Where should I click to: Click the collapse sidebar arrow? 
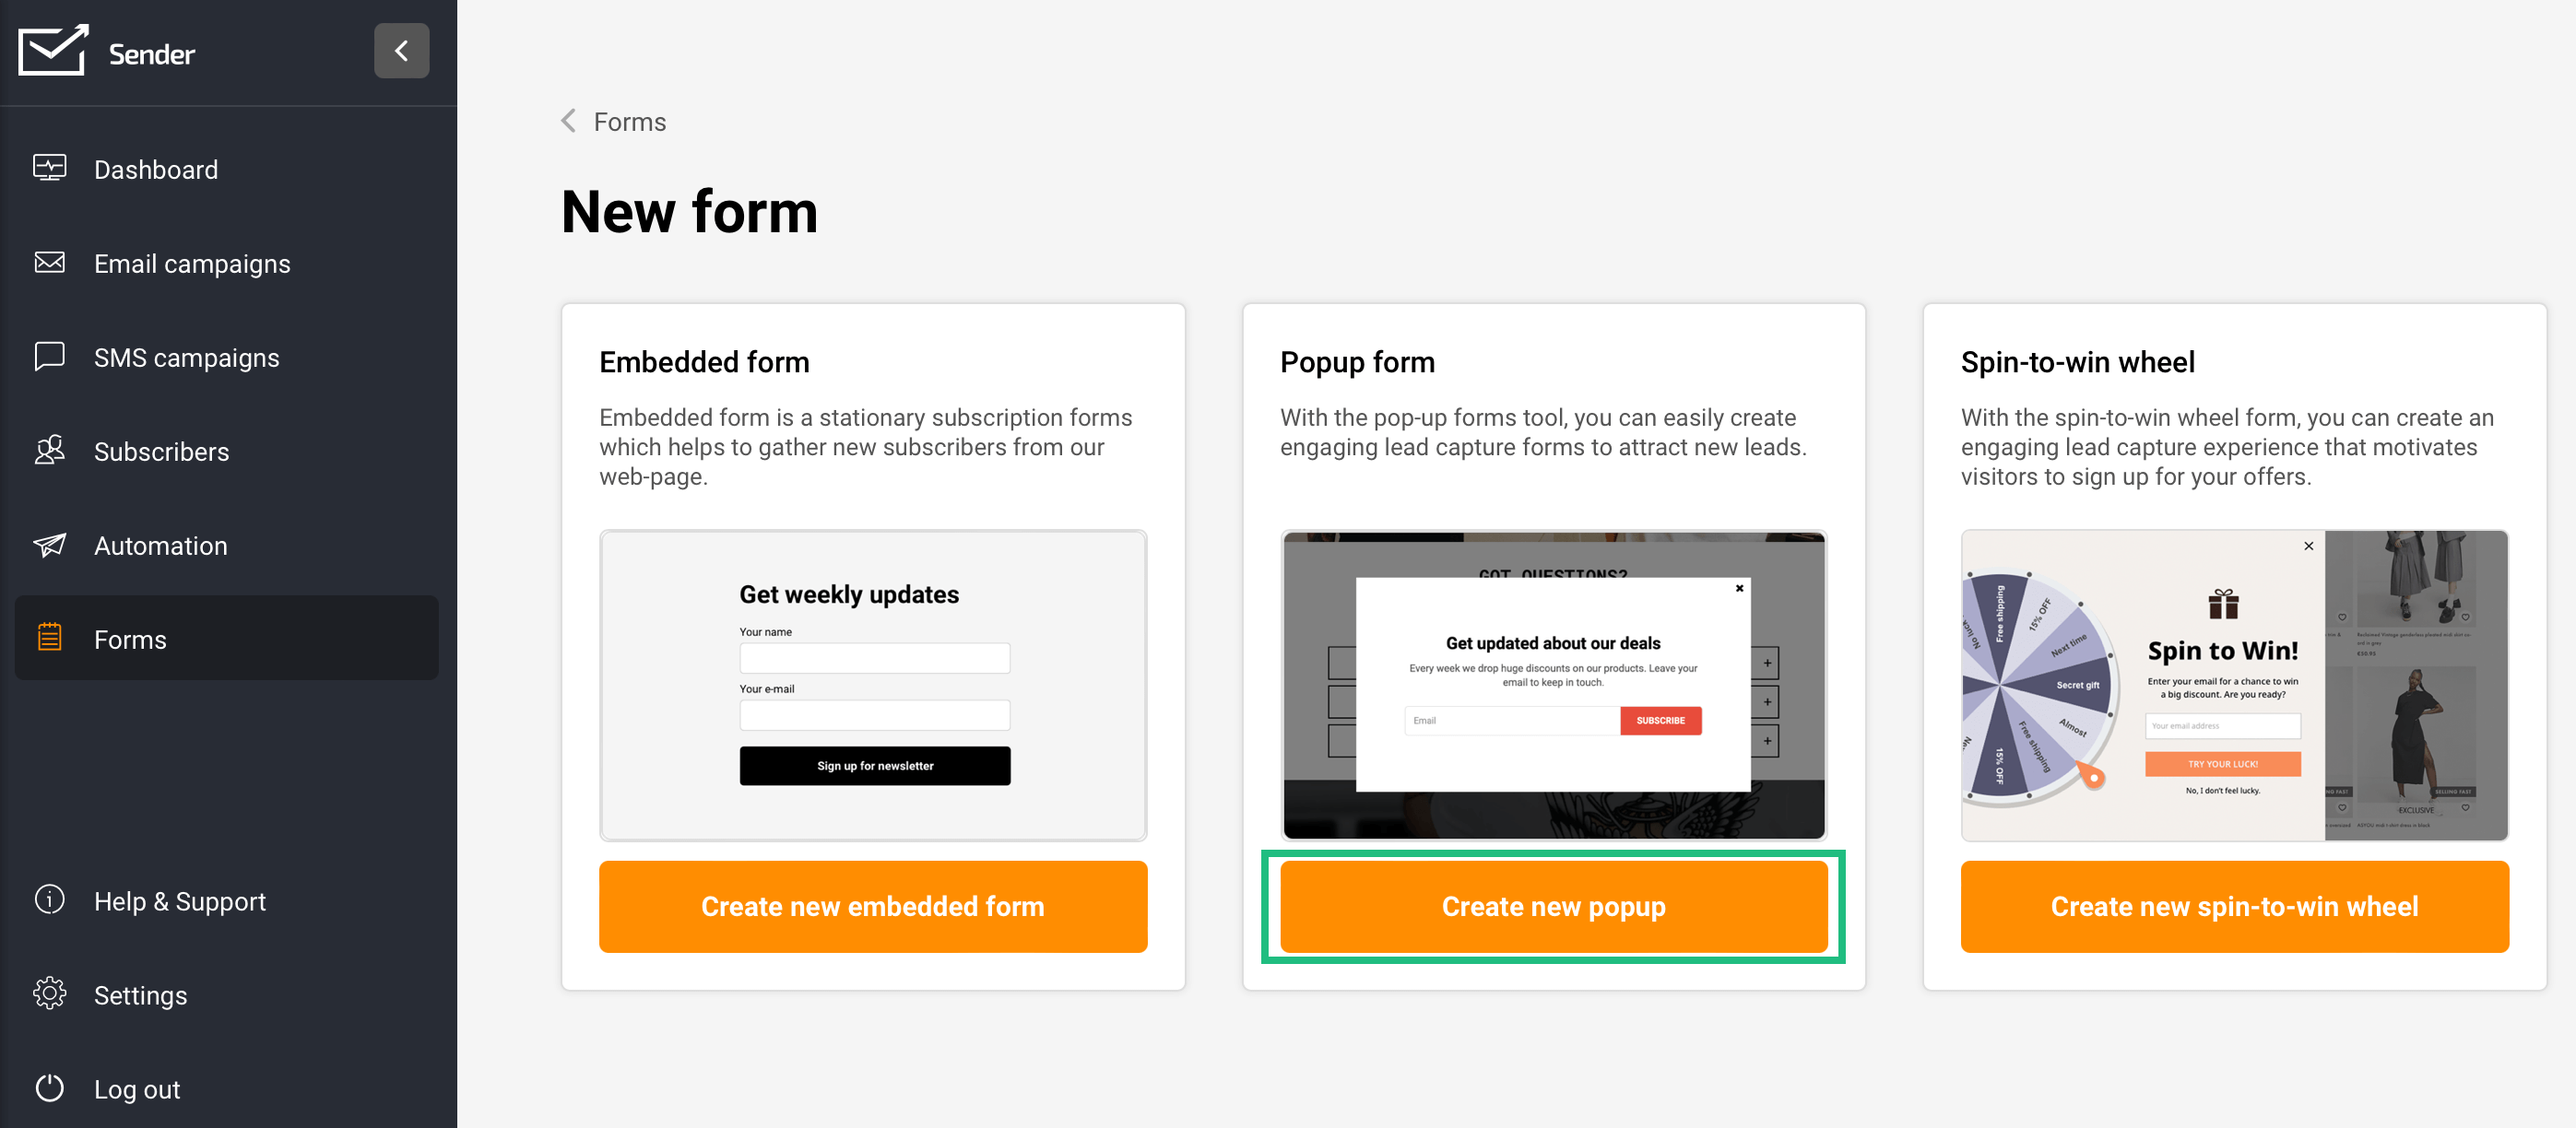pyautogui.click(x=403, y=51)
